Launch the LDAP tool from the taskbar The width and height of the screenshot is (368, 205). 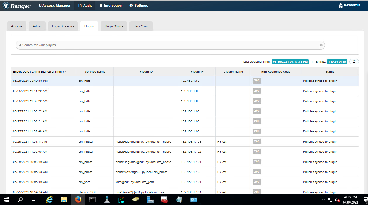pos(121,199)
